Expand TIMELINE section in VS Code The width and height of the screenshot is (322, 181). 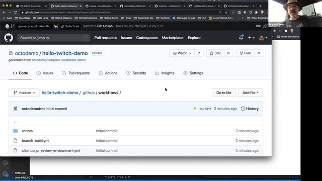pos(19,173)
